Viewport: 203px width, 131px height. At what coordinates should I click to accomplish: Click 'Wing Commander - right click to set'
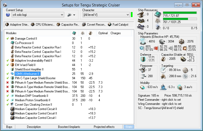pyautogui.click(x=160, y=104)
